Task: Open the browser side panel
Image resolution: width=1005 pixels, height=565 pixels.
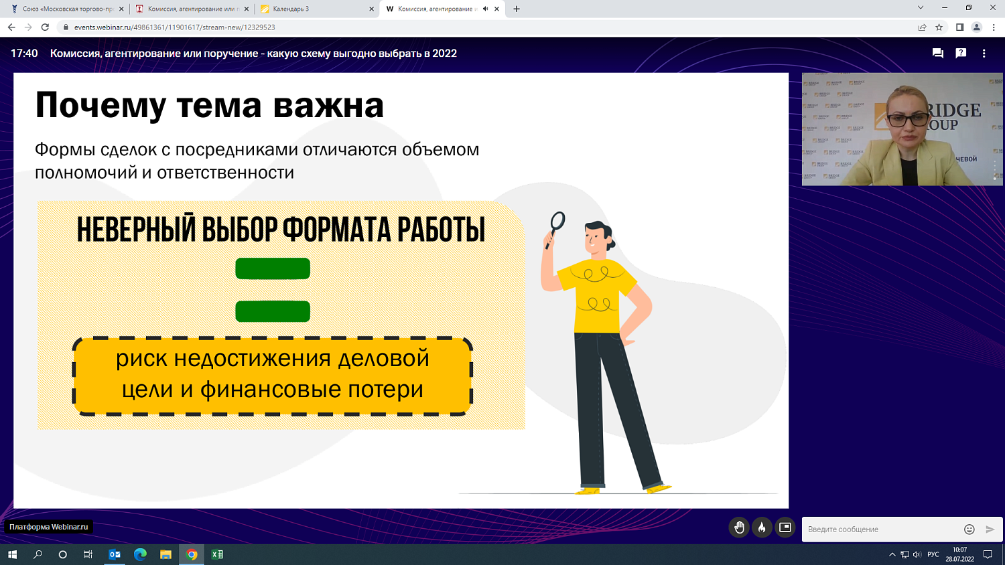Action: (959, 27)
